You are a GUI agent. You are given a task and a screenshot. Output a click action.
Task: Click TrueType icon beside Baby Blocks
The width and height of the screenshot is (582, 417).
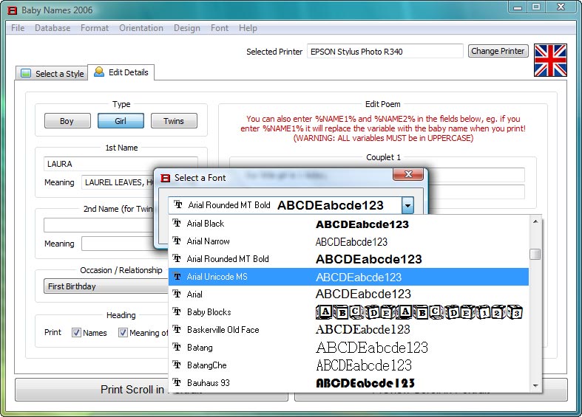177,311
